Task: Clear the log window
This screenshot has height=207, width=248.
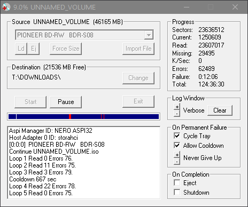Action: coord(220,110)
